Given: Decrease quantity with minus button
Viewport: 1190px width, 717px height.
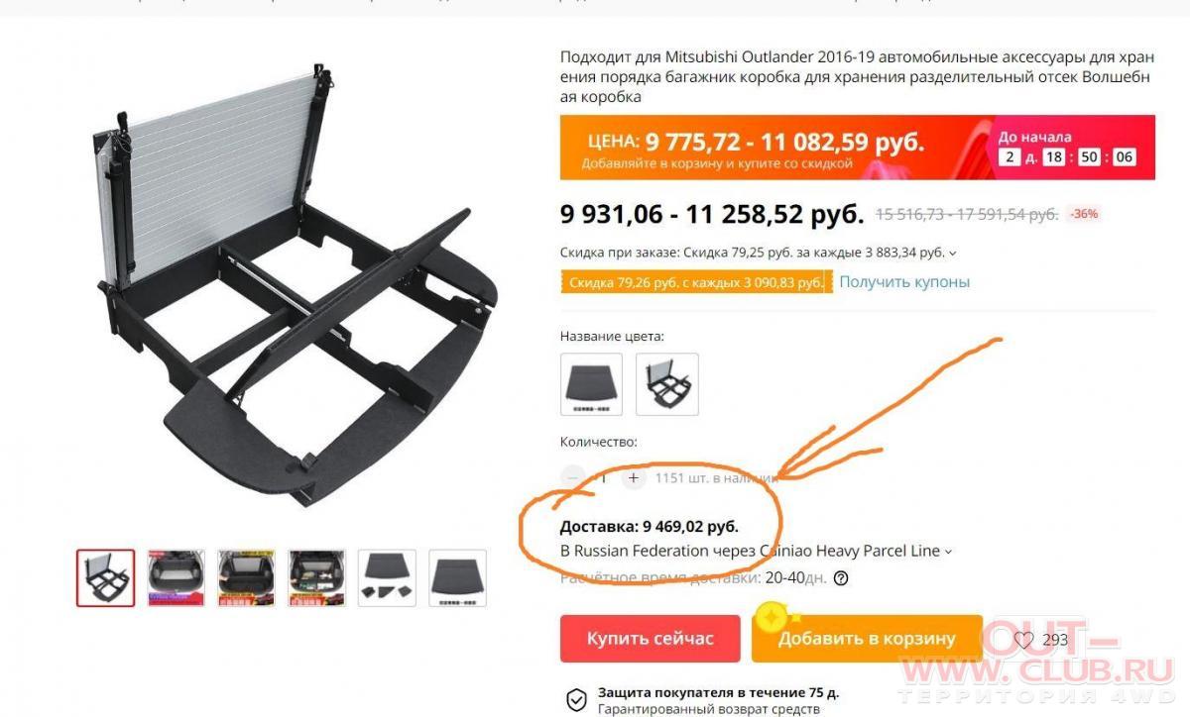Looking at the screenshot, I should pos(572,477).
